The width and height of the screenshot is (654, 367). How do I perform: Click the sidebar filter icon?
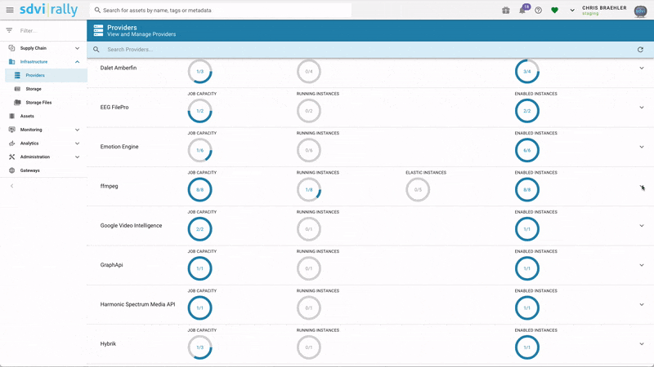pos(9,30)
